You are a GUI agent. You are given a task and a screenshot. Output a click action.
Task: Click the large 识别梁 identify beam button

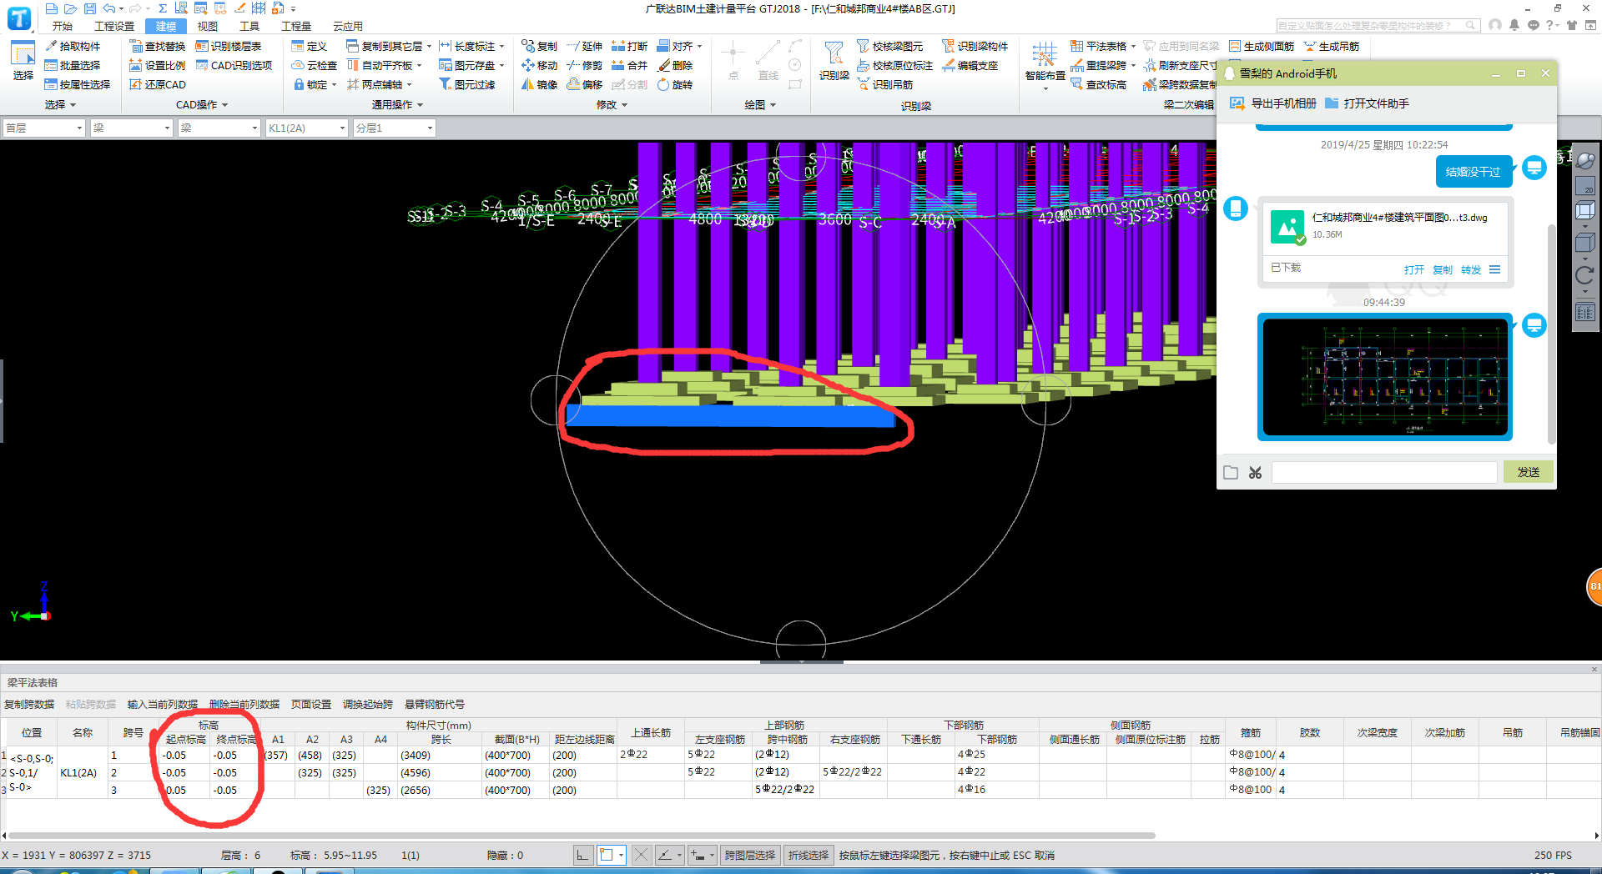[x=834, y=62]
